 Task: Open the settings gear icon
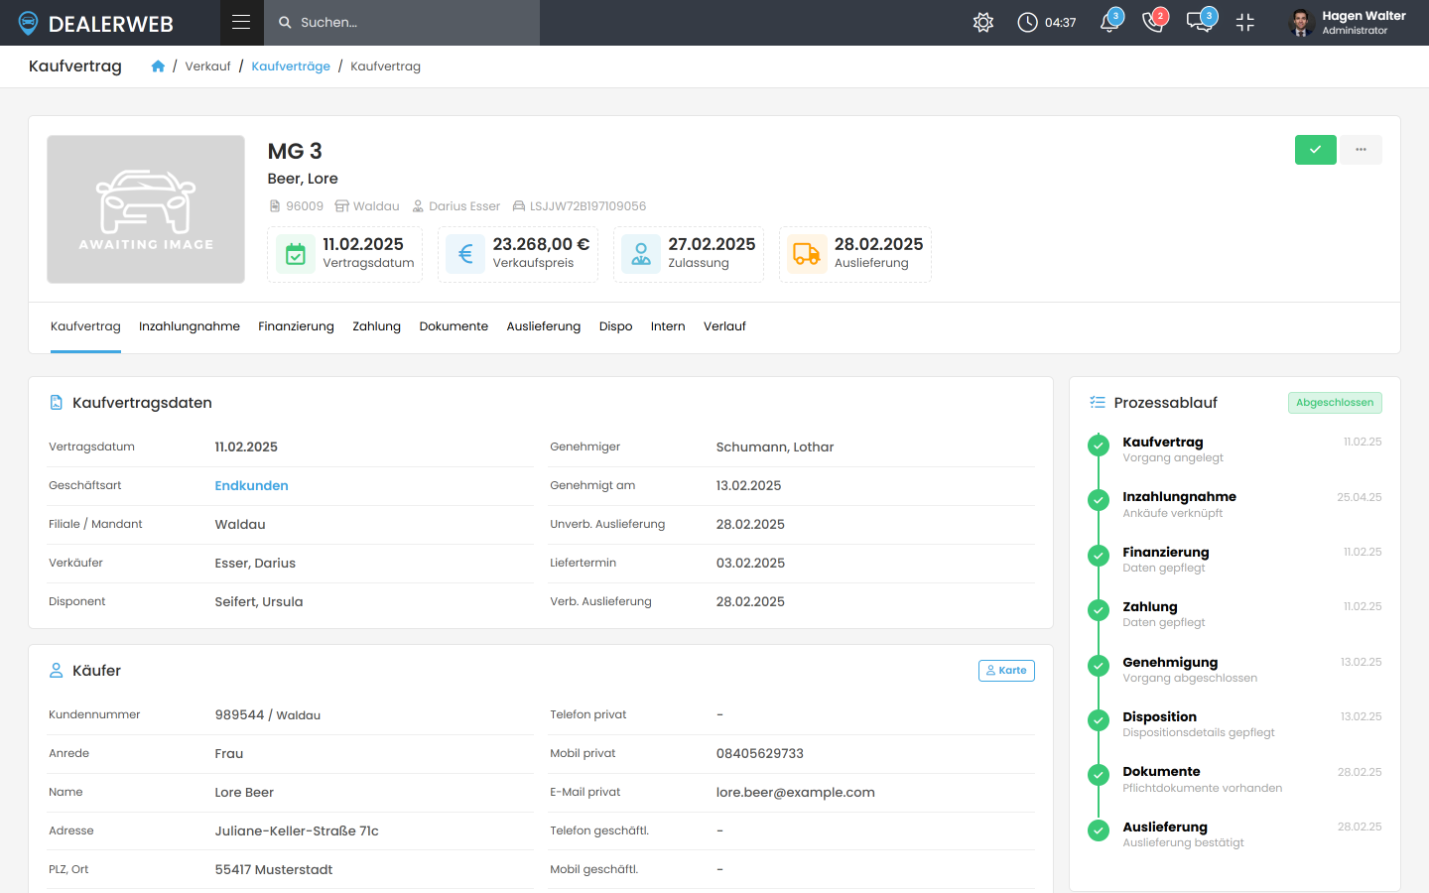click(x=983, y=22)
